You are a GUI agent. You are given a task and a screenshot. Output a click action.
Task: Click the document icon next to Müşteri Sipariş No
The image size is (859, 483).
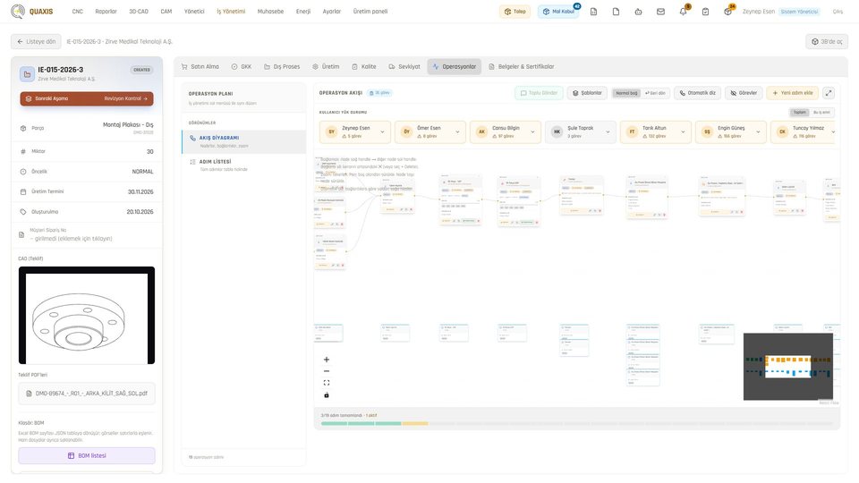(x=21, y=235)
